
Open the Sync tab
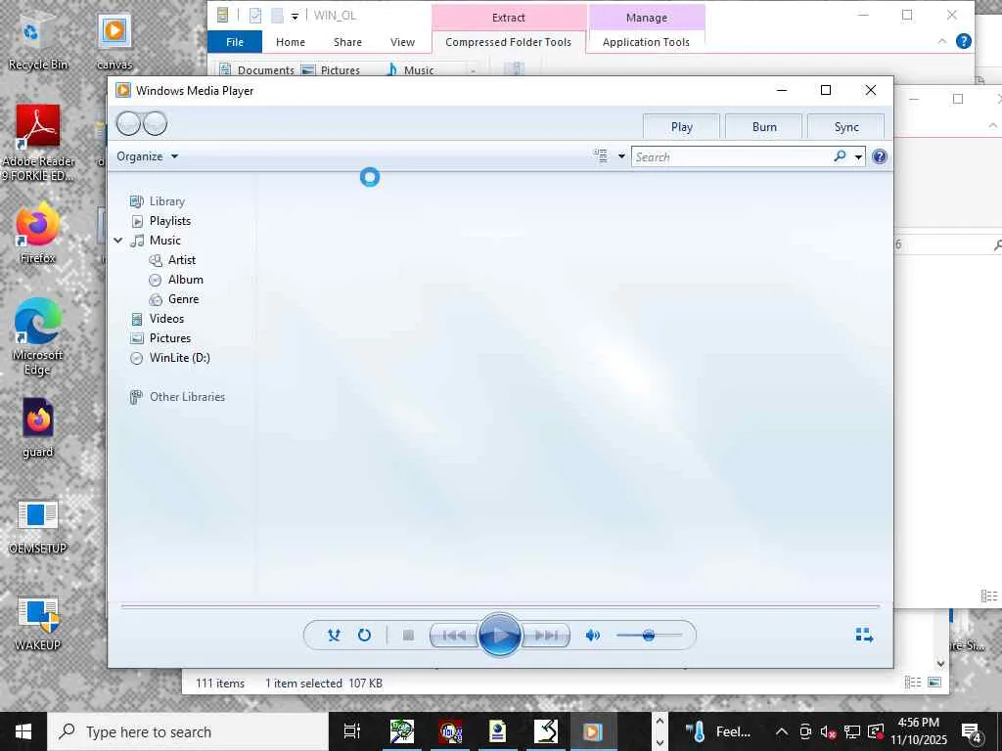[x=846, y=126]
